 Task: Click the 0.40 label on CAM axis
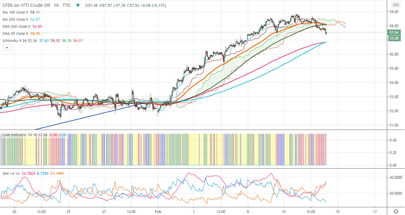[x=393, y=140]
